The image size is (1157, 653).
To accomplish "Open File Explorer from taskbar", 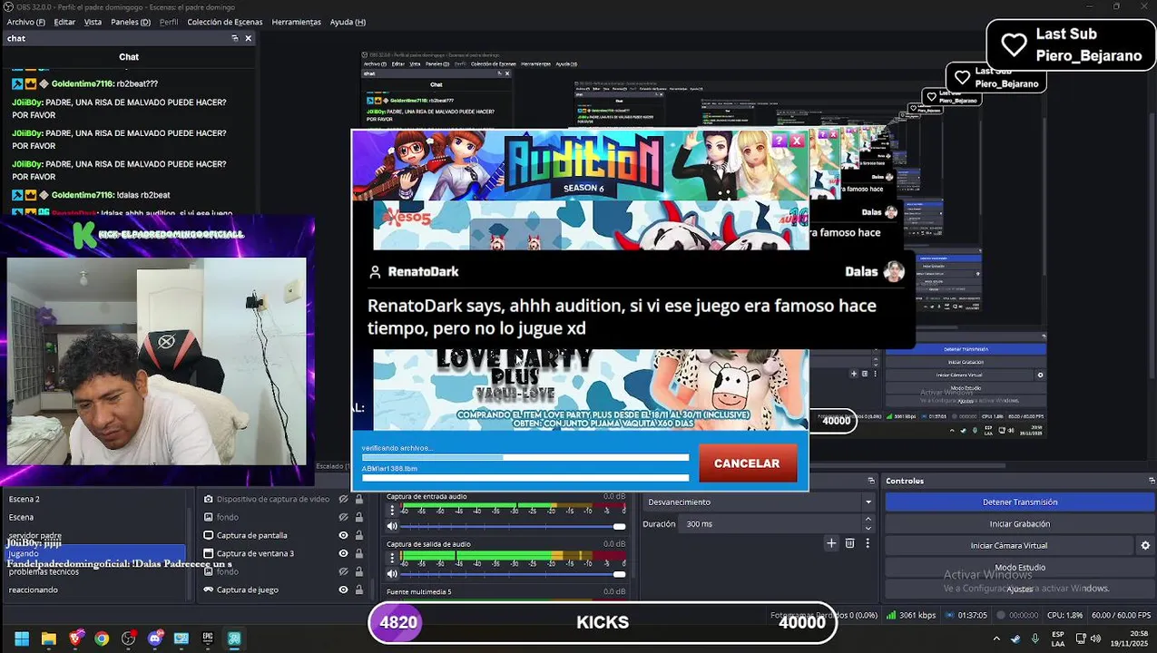I will click(x=48, y=638).
